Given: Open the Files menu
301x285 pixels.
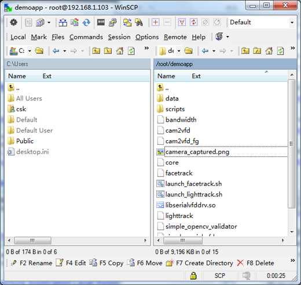Looking at the screenshot, I should [58, 37].
